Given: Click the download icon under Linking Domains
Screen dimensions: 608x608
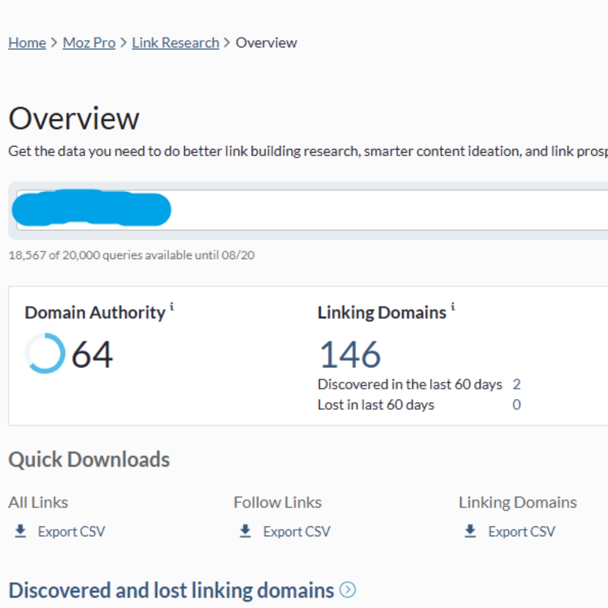Looking at the screenshot, I should pos(469,531).
